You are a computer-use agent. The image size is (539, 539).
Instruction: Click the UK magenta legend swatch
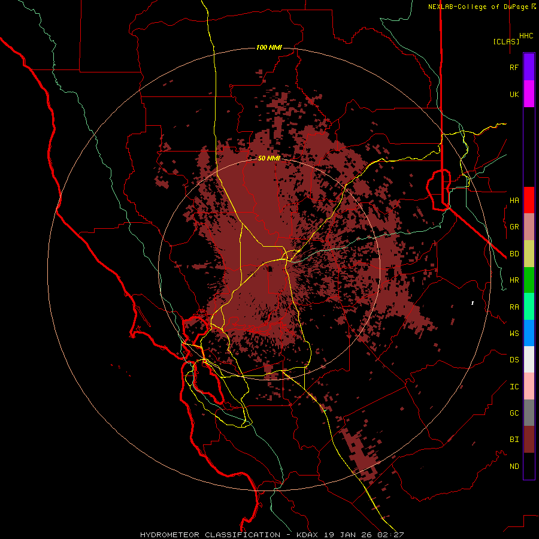click(x=529, y=94)
